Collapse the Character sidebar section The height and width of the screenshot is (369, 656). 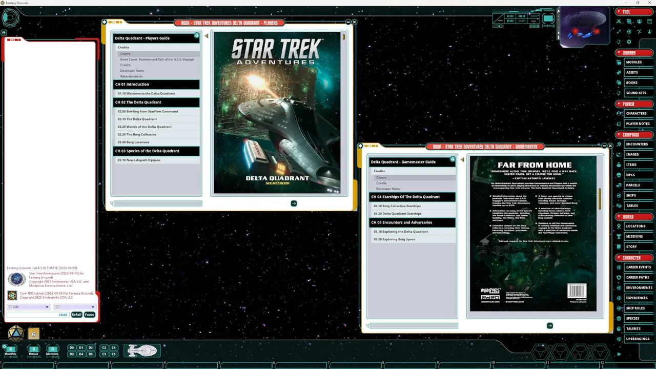634,258
